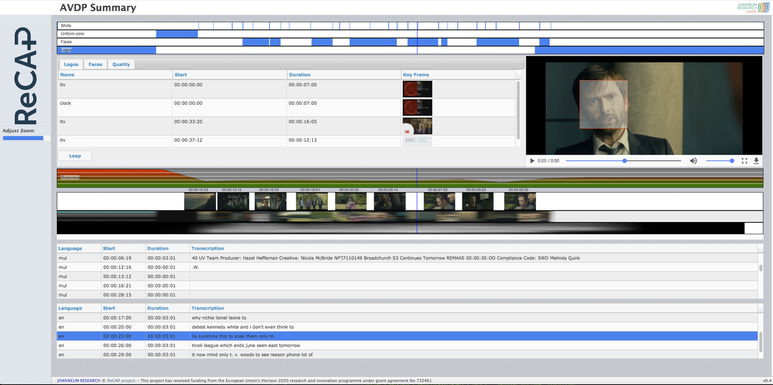Enter fullscreen mode on the video player
This screenshot has height=385, width=773.
(744, 160)
